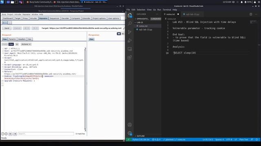Open Burp Suite taskbar window entry
Image resolution: width=261 pixels, height=146 pixels.
click(40, 2)
